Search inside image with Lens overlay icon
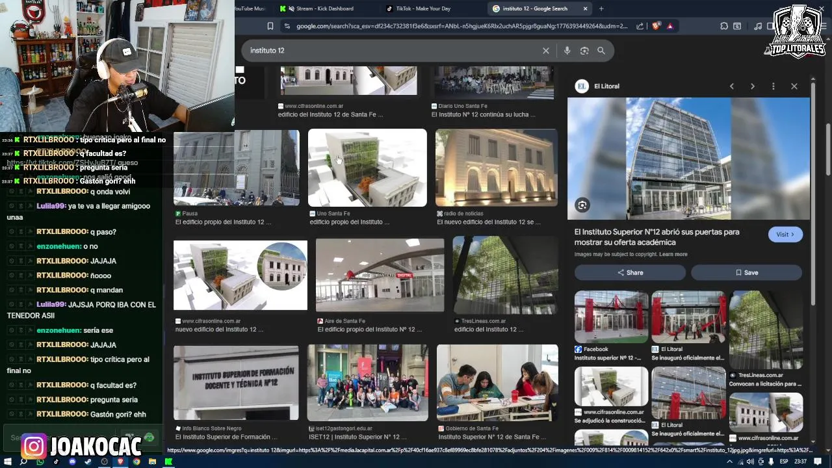Screen dimensions: 832x468 [582, 205]
